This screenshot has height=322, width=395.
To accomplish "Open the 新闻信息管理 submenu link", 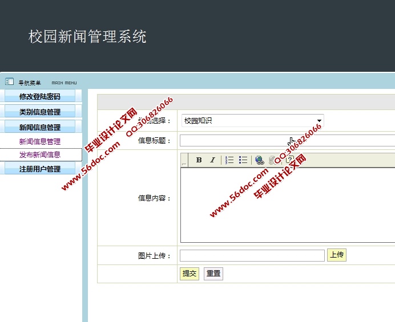I will point(39,141).
